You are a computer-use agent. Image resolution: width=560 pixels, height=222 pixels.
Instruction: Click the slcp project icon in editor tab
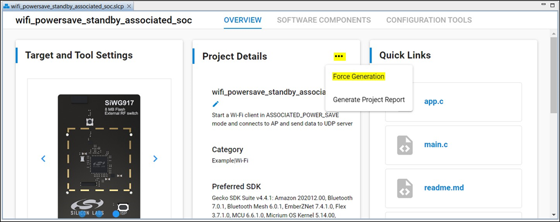tap(6, 7)
